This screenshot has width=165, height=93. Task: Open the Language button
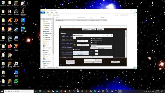115,62
